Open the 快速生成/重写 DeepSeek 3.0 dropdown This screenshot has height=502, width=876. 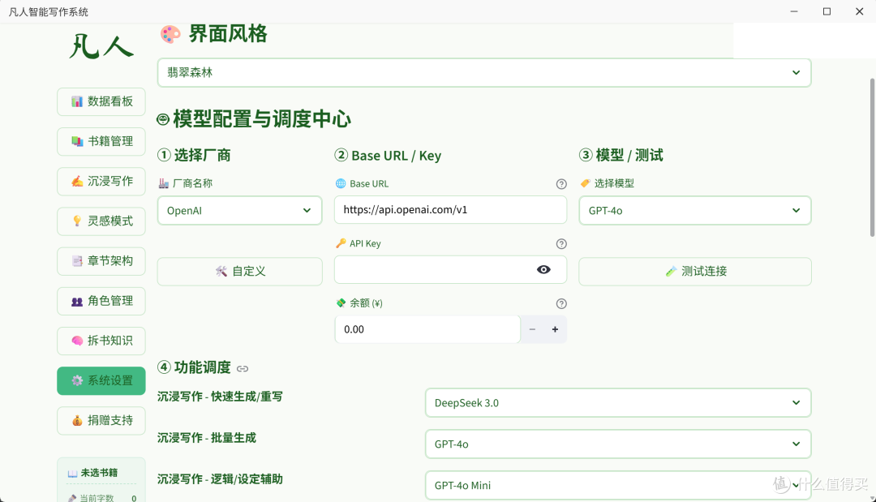(618, 402)
